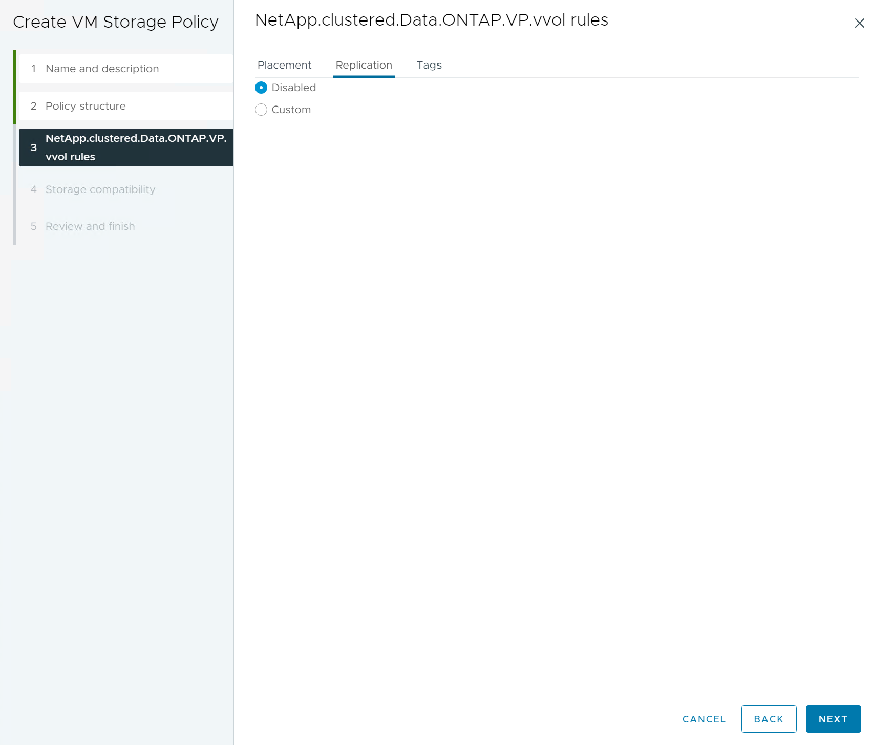Jump to Storage compatibility step
Viewport: 873px width, 745px height.
100,189
